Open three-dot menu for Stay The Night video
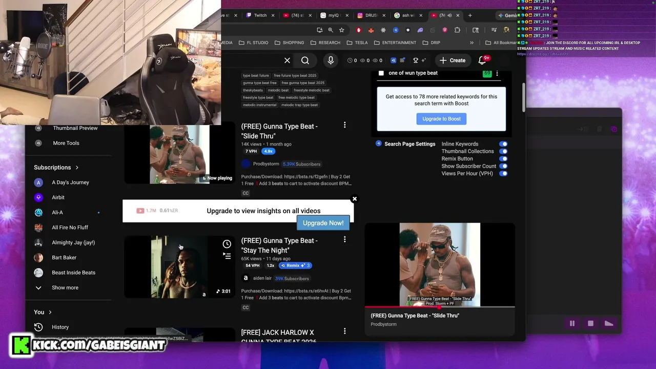This screenshot has height=369, width=656. [344, 239]
